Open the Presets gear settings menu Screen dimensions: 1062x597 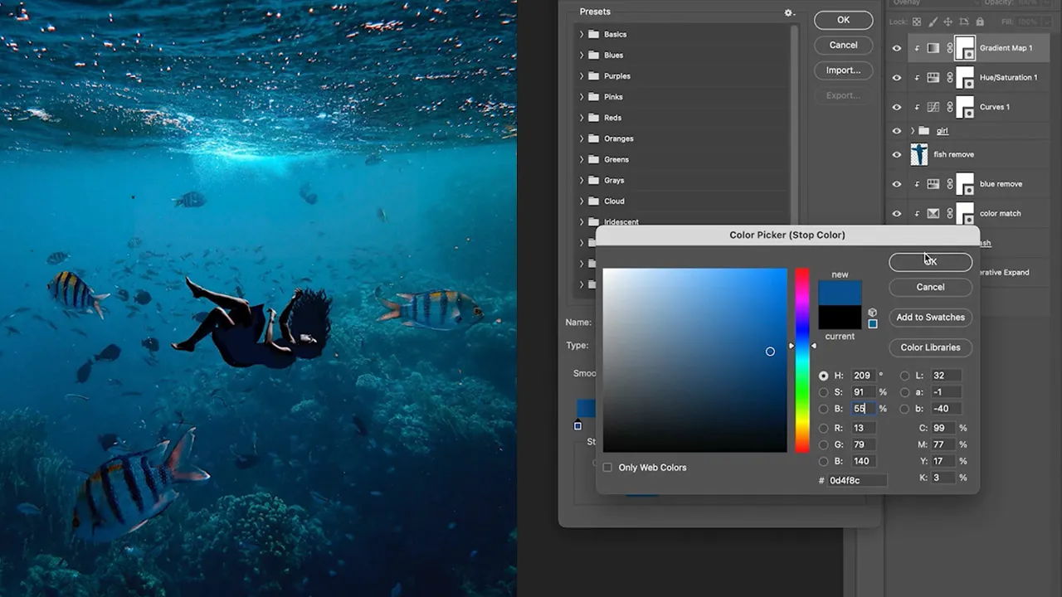pyautogui.click(x=789, y=13)
